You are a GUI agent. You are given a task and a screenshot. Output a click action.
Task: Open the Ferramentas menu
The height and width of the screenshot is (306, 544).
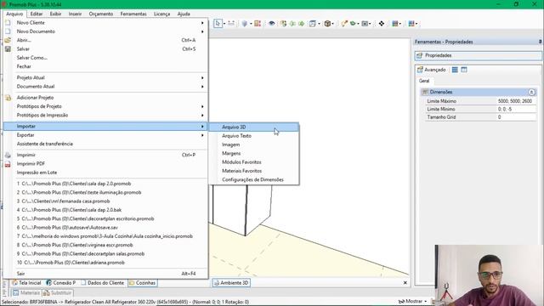[133, 14]
